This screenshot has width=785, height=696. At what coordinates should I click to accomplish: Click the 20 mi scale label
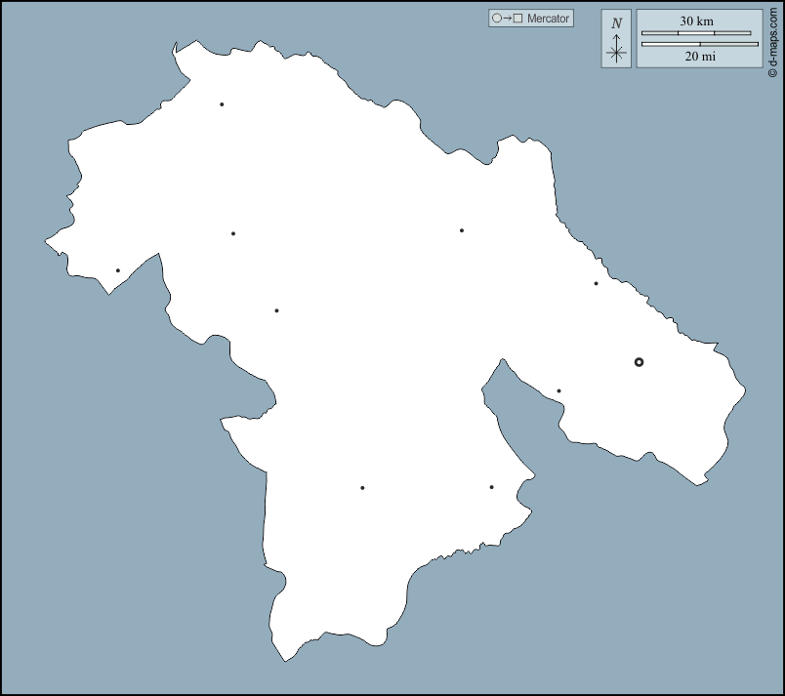(699, 57)
